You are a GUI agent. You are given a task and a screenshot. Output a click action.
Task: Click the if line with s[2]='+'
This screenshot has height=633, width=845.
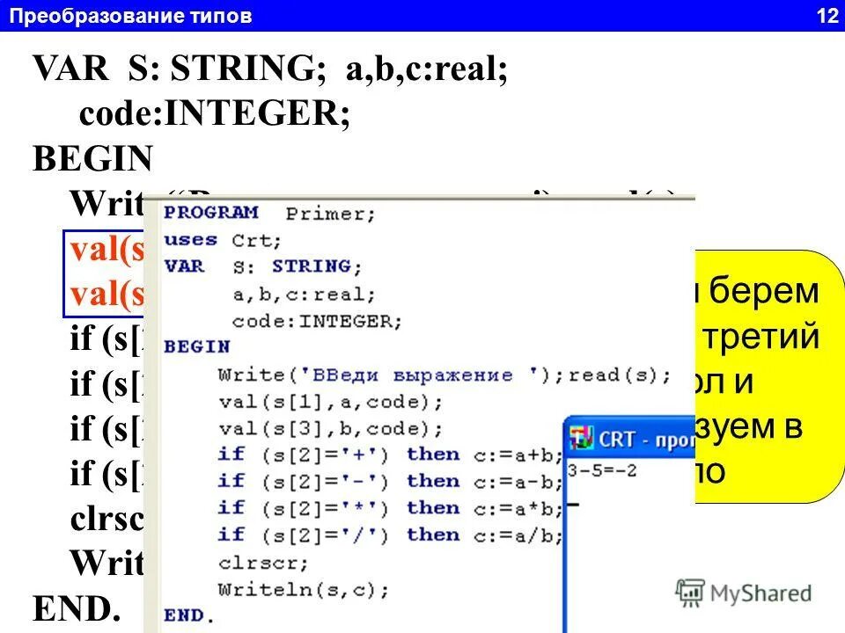point(390,455)
